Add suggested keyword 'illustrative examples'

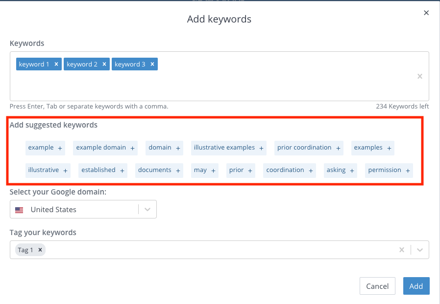[x=229, y=148]
